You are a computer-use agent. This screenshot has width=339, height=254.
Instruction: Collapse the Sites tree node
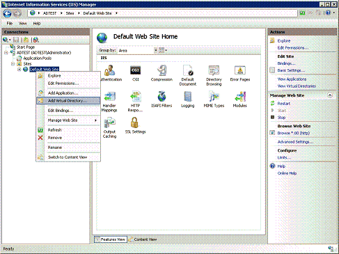[x=13, y=63]
